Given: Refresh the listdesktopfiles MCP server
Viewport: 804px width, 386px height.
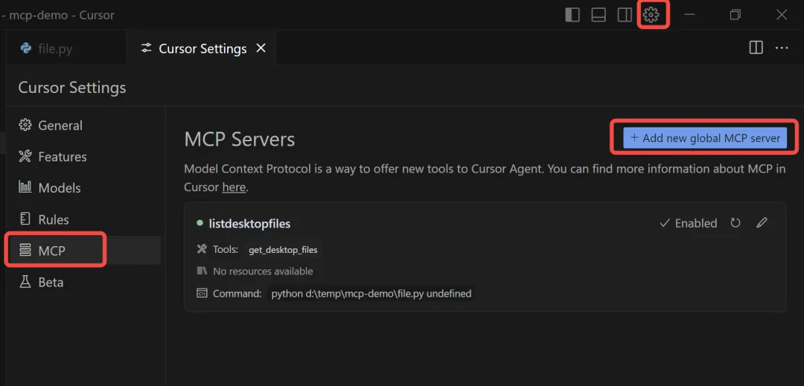Looking at the screenshot, I should 736,223.
